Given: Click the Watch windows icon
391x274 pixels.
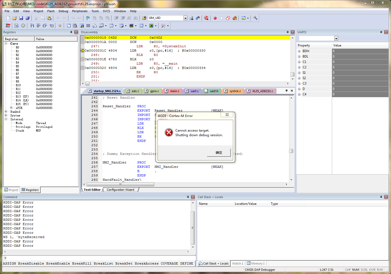Looking at the screenshot, I should (102, 26).
